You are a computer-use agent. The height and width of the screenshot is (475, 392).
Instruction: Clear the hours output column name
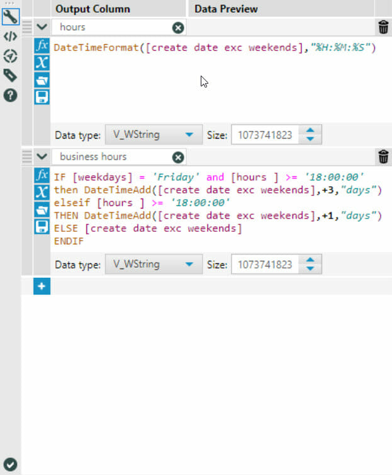178,27
